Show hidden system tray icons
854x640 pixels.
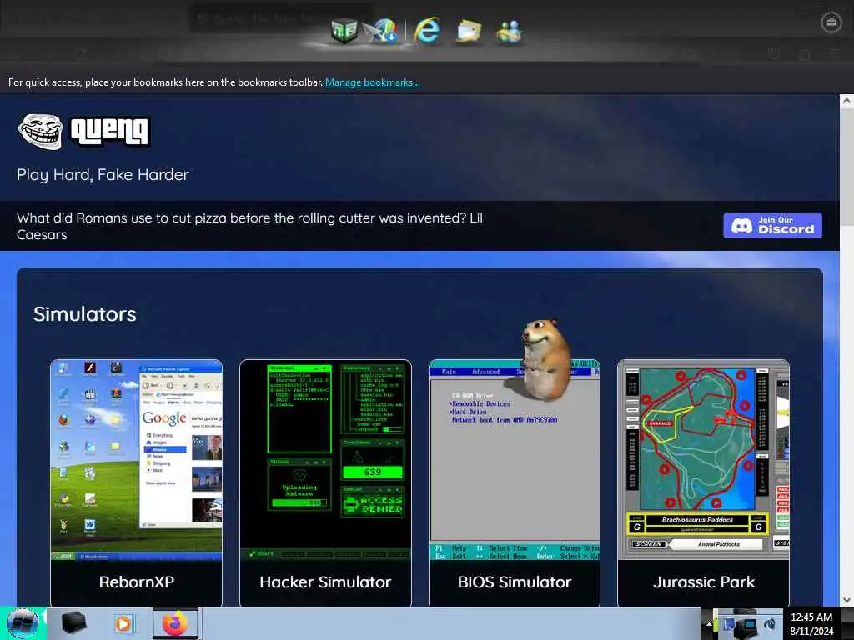click(709, 623)
